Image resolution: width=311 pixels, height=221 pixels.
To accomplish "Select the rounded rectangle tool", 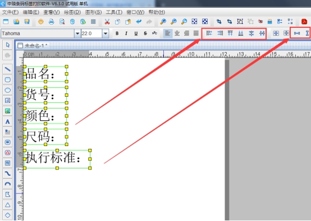I will (7, 79).
